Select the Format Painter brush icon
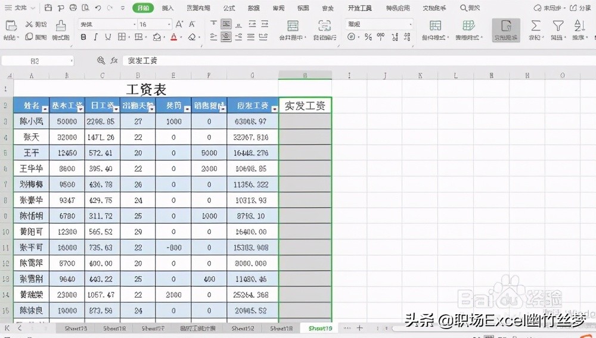Image resolution: width=596 pixels, height=338 pixels. 60,26
